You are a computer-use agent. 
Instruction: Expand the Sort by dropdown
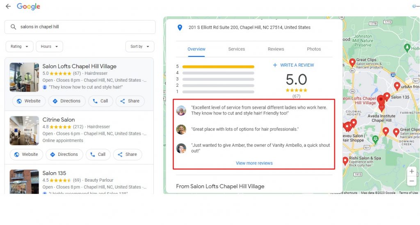pos(140,47)
